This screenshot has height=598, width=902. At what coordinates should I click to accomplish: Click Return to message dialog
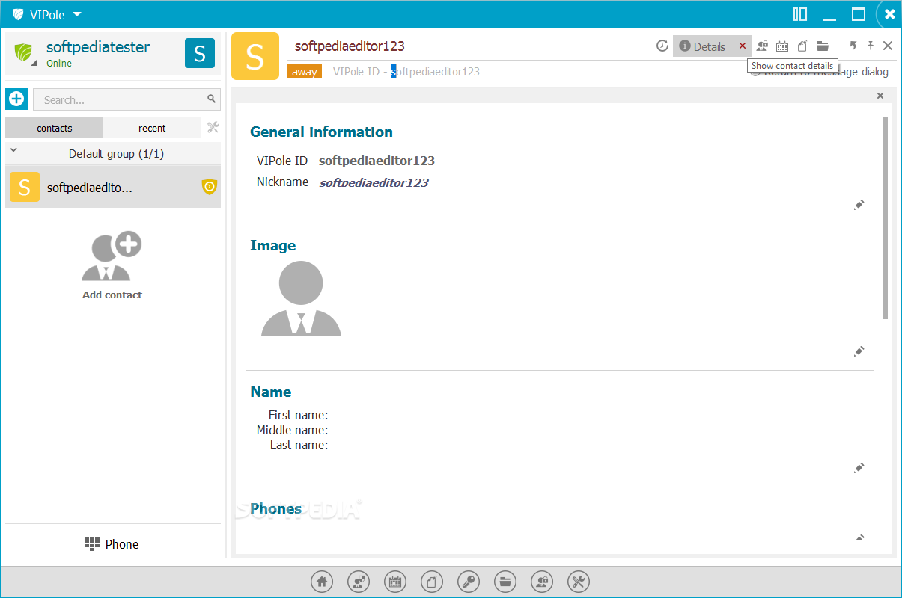(820, 72)
